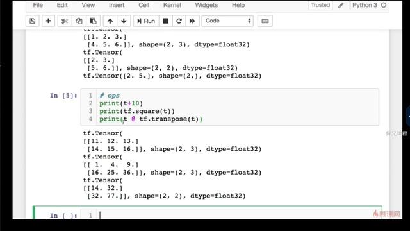Click the Trusted notebook button
Image resolution: width=410 pixels, height=231 pixels.
click(x=320, y=5)
